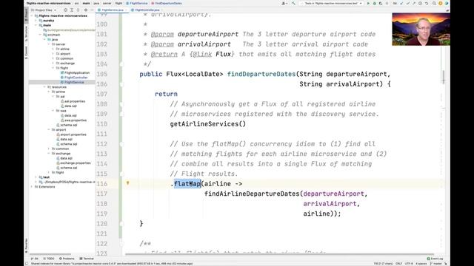Click the presenter webcam thumbnail
The image size is (474, 266).
[421, 30]
